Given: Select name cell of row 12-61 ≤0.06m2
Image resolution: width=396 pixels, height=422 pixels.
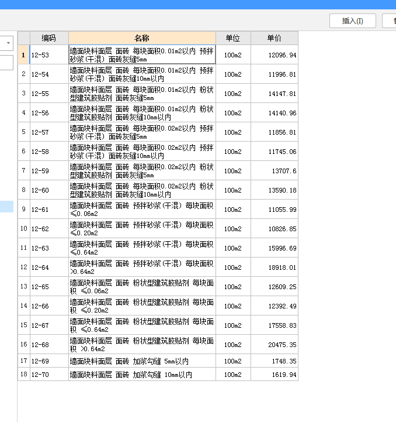Looking at the screenshot, I should tap(142, 210).
